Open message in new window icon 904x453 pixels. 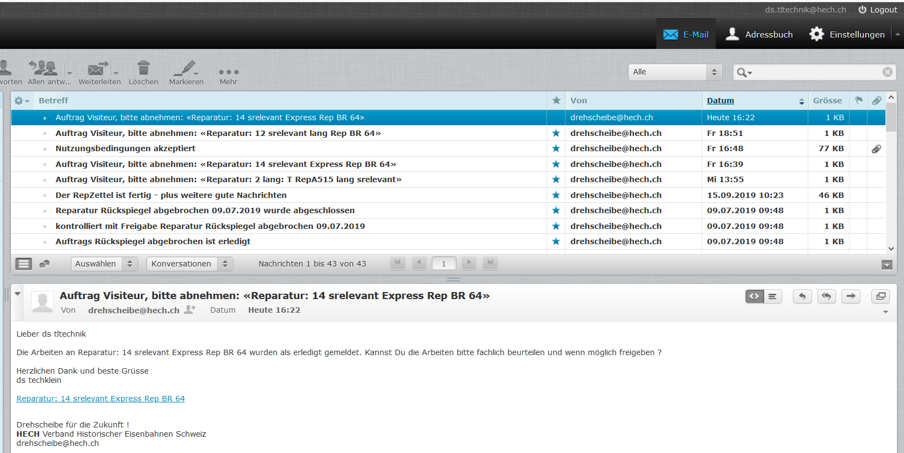[880, 296]
